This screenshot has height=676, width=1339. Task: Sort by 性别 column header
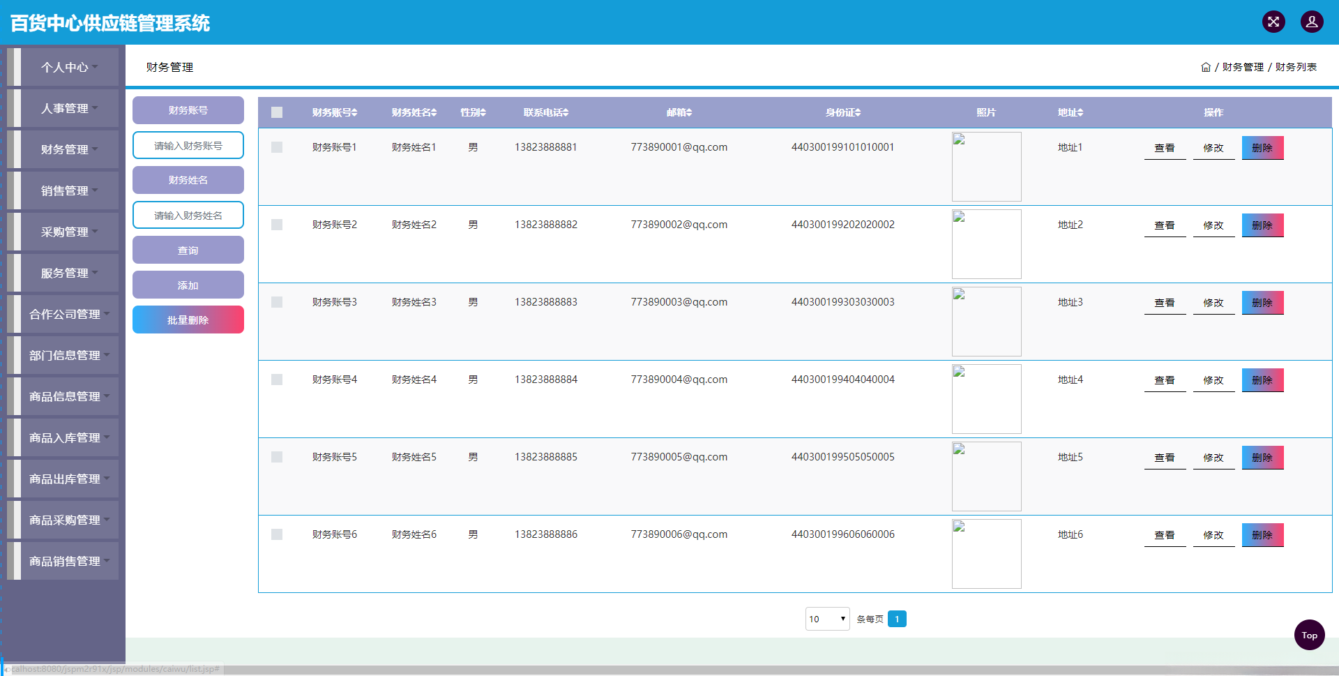click(473, 112)
